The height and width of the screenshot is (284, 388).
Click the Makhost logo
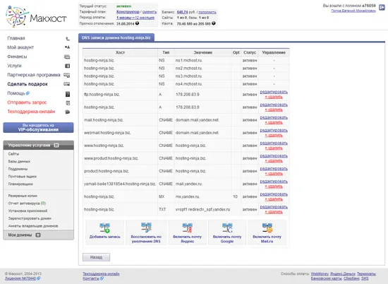[x=36, y=17]
